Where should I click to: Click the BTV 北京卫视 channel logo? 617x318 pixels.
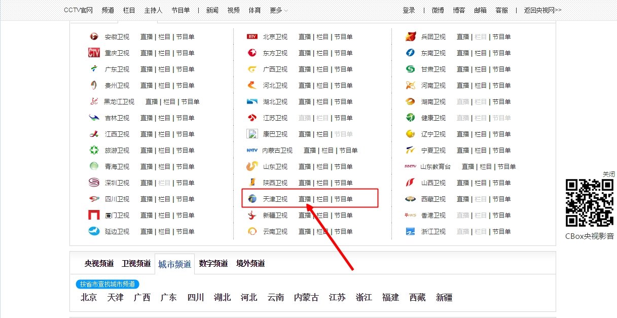[252, 37]
